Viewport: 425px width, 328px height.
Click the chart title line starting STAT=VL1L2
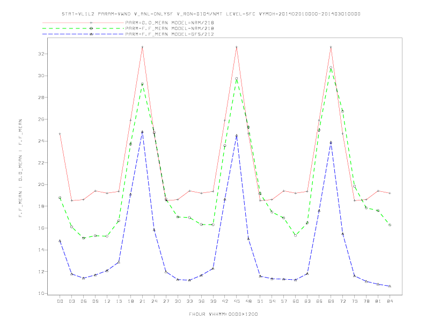[211, 14]
